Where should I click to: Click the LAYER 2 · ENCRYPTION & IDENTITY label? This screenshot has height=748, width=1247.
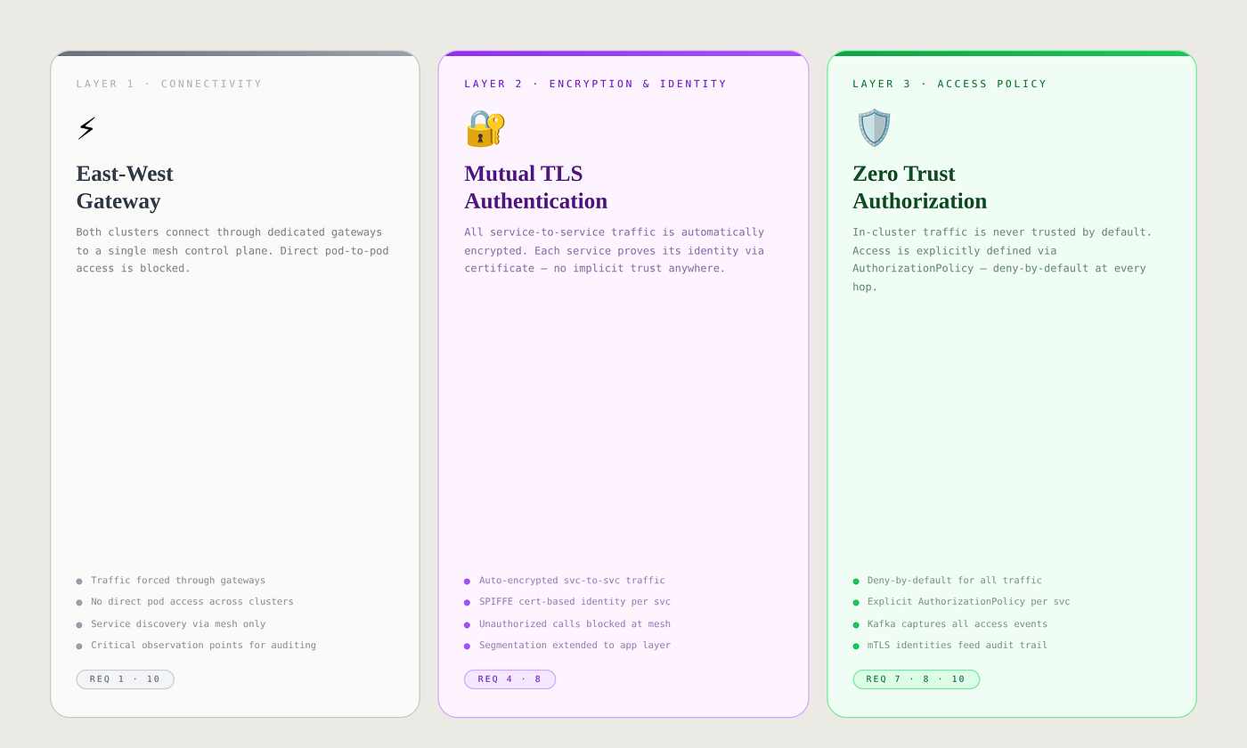click(x=595, y=84)
